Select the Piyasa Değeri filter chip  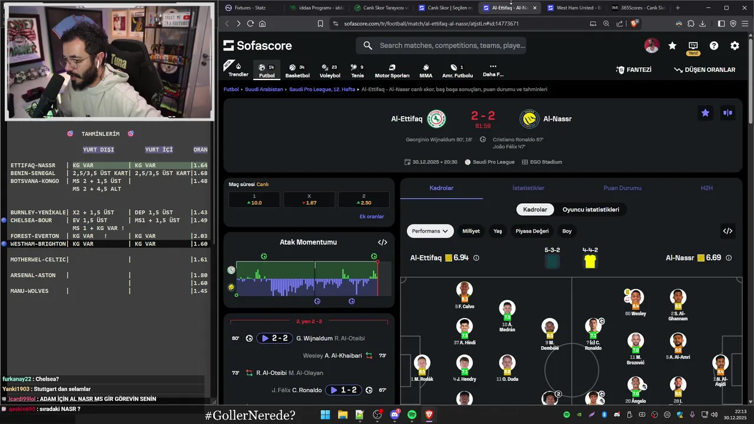point(532,231)
